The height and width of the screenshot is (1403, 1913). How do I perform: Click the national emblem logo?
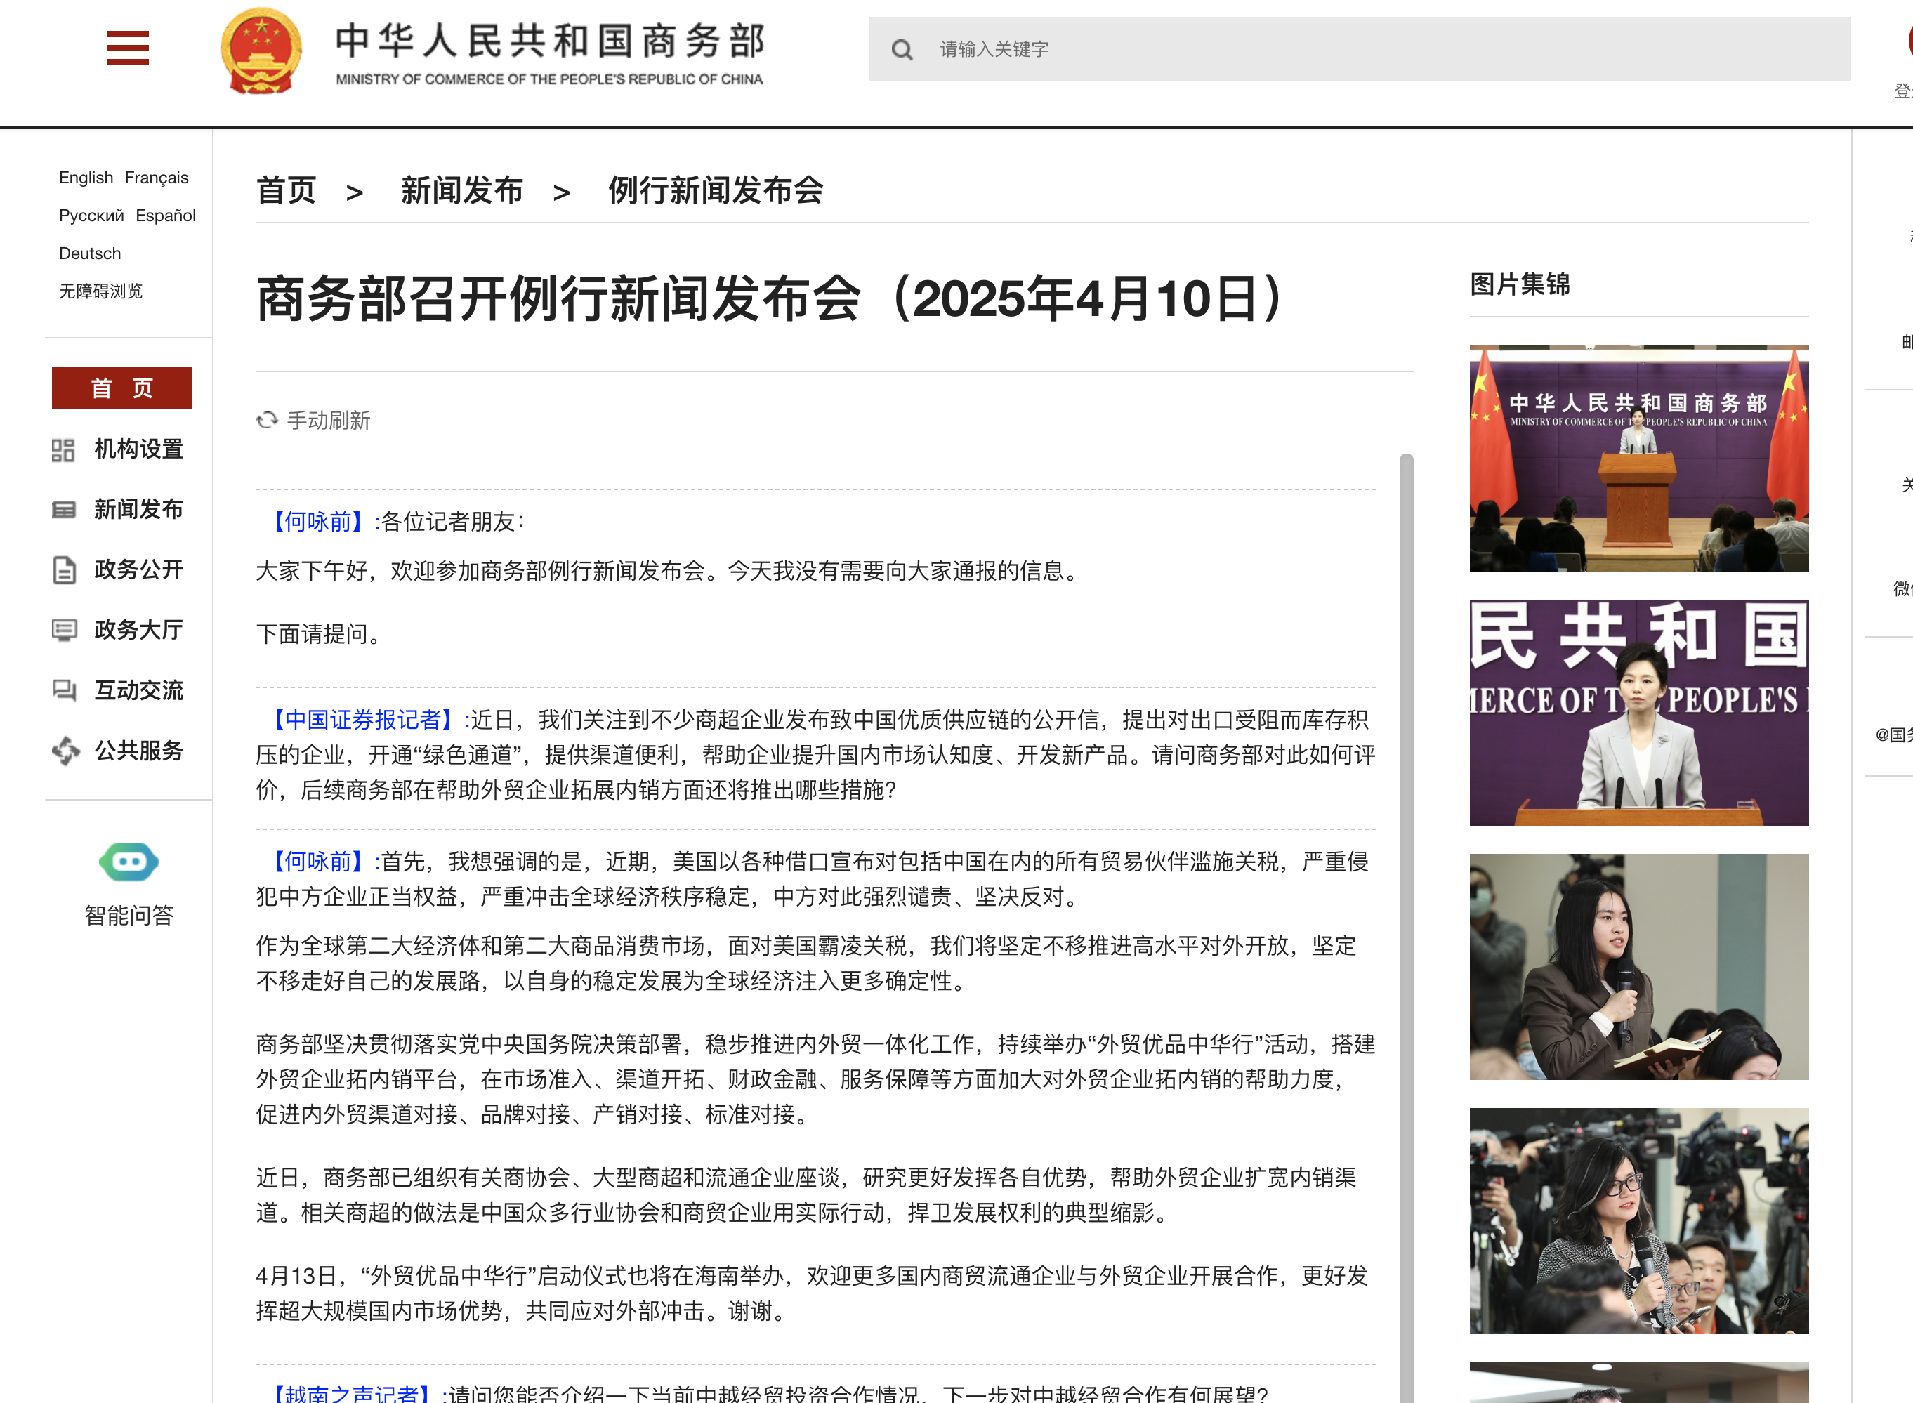coord(261,50)
